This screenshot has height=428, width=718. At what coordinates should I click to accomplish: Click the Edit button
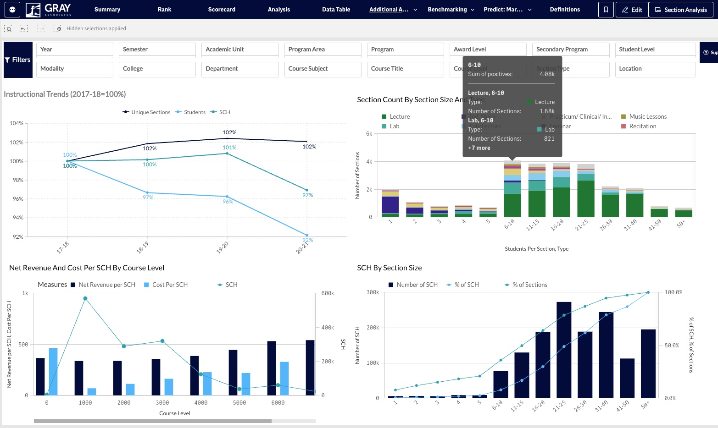pyautogui.click(x=632, y=10)
